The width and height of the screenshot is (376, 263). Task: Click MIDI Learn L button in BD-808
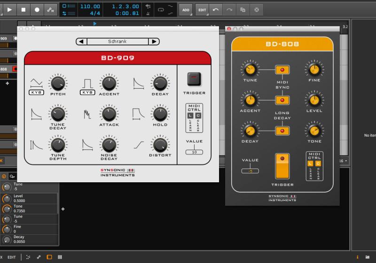coord(310,163)
